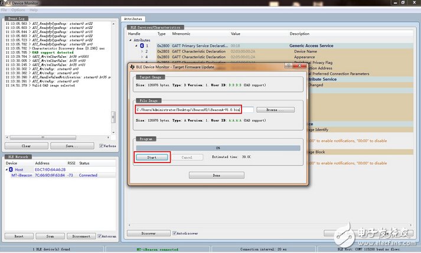Click the BLE Device Monitor title bar icon
Image resolution: width=421 pixels, height=253 pixels.
tap(2, 3)
